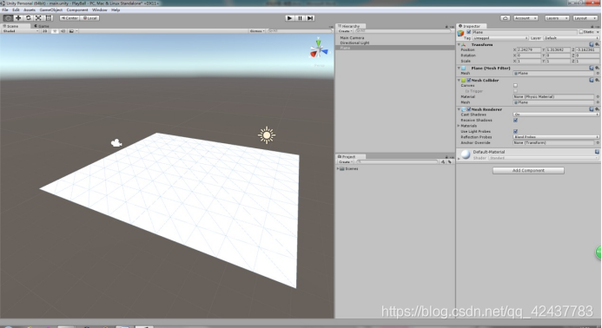Open scene effects image toggle
This screenshot has width=602, height=328.
point(72,31)
